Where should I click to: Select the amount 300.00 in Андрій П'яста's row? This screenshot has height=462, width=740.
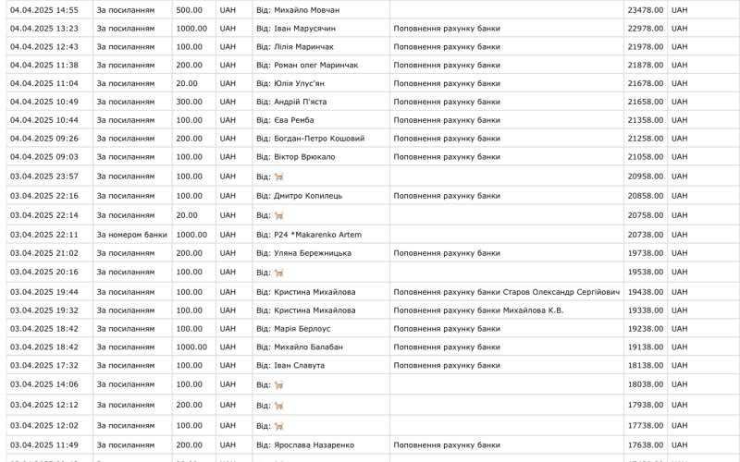(190, 102)
